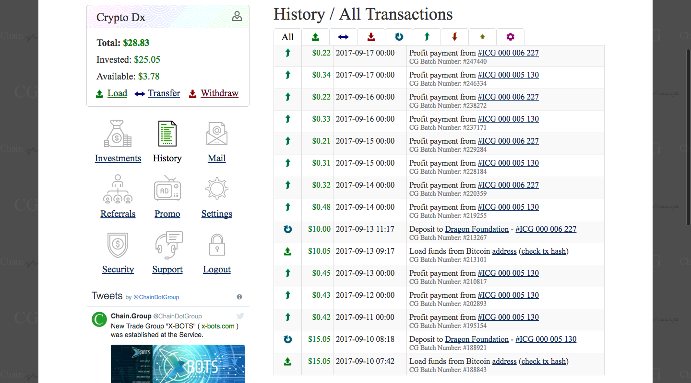Screen dimensions: 691x383
Task: Open the Investments page via money bag icon
Action: 118,134
